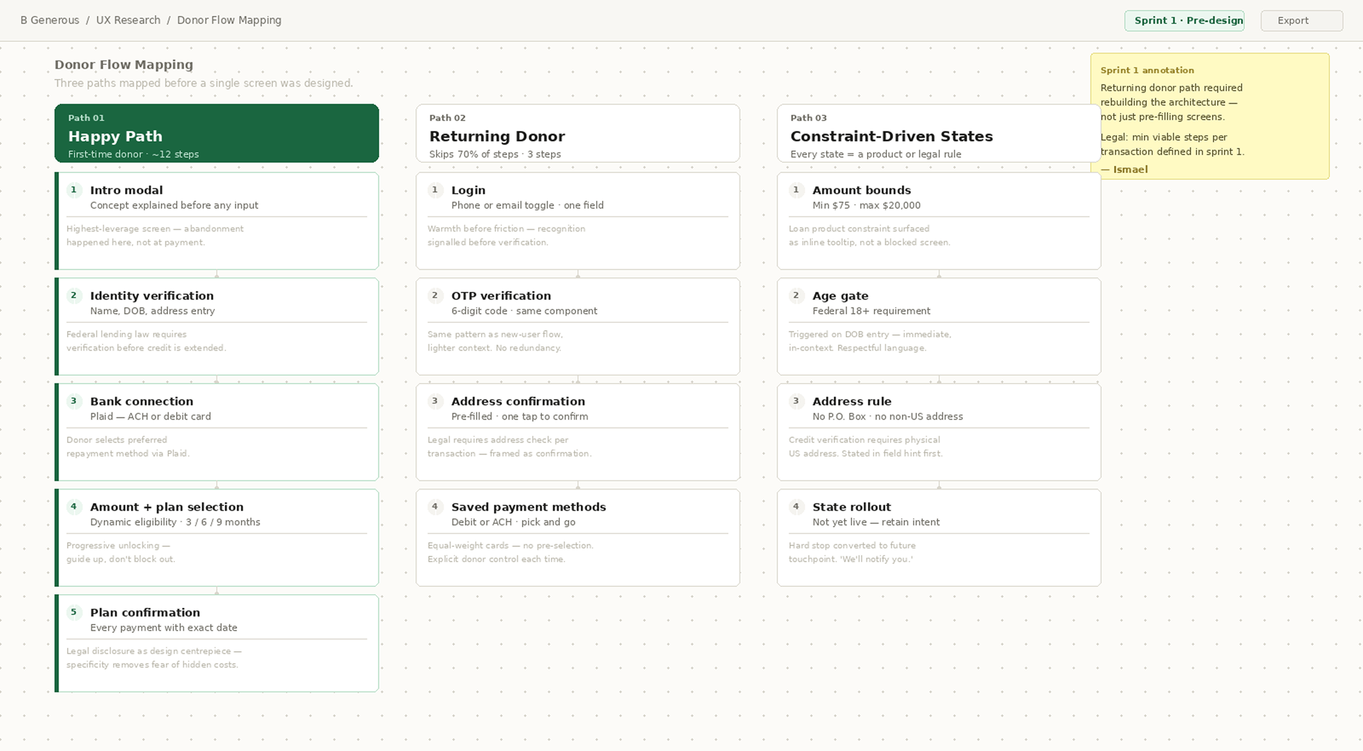Click the Sprint 1 · Pre-design badge
This screenshot has height=751, width=1363.
[1184, 21]
